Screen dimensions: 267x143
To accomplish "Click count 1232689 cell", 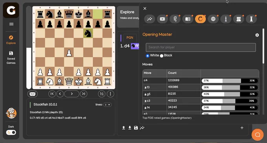I will 184,80.
